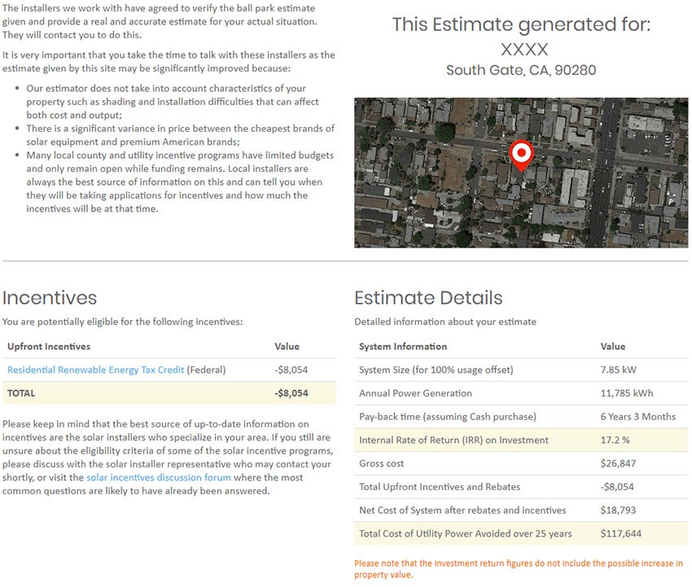Image resolution: width=692 pixels, height=587 pixels.
Task: Open Residential Renewable Energy Tax Credit link
Action: pos(95,370)
